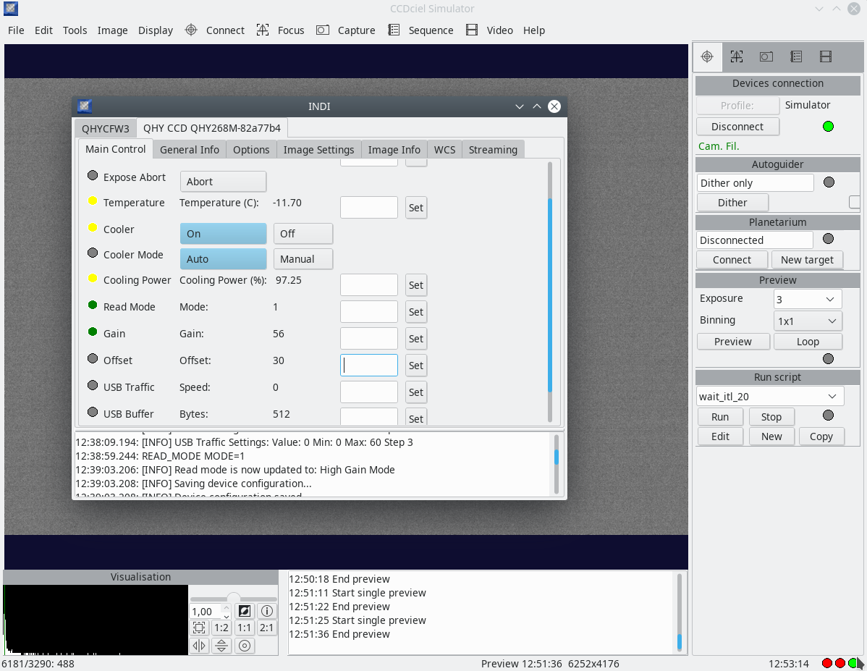Toggle the invert image icon in Visualisation
Screen dimensions: 867x671
click(245, 611)
